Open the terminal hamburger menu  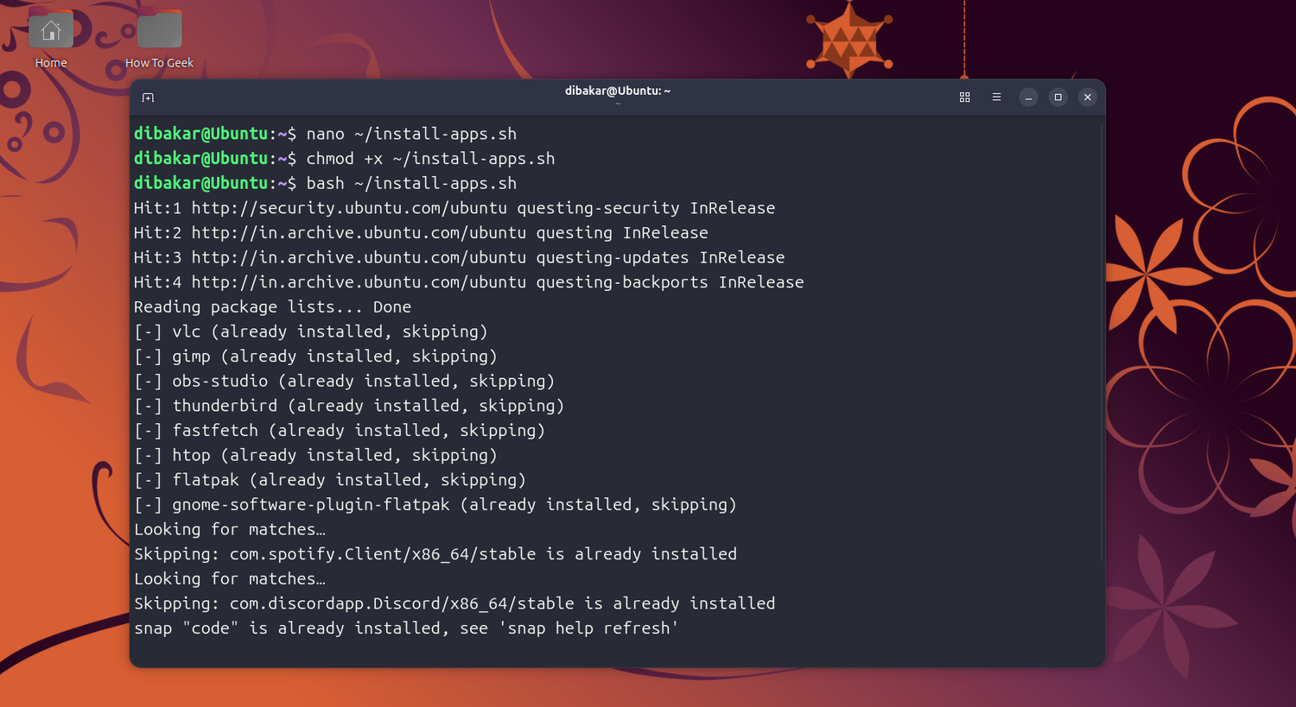[996, 98]
